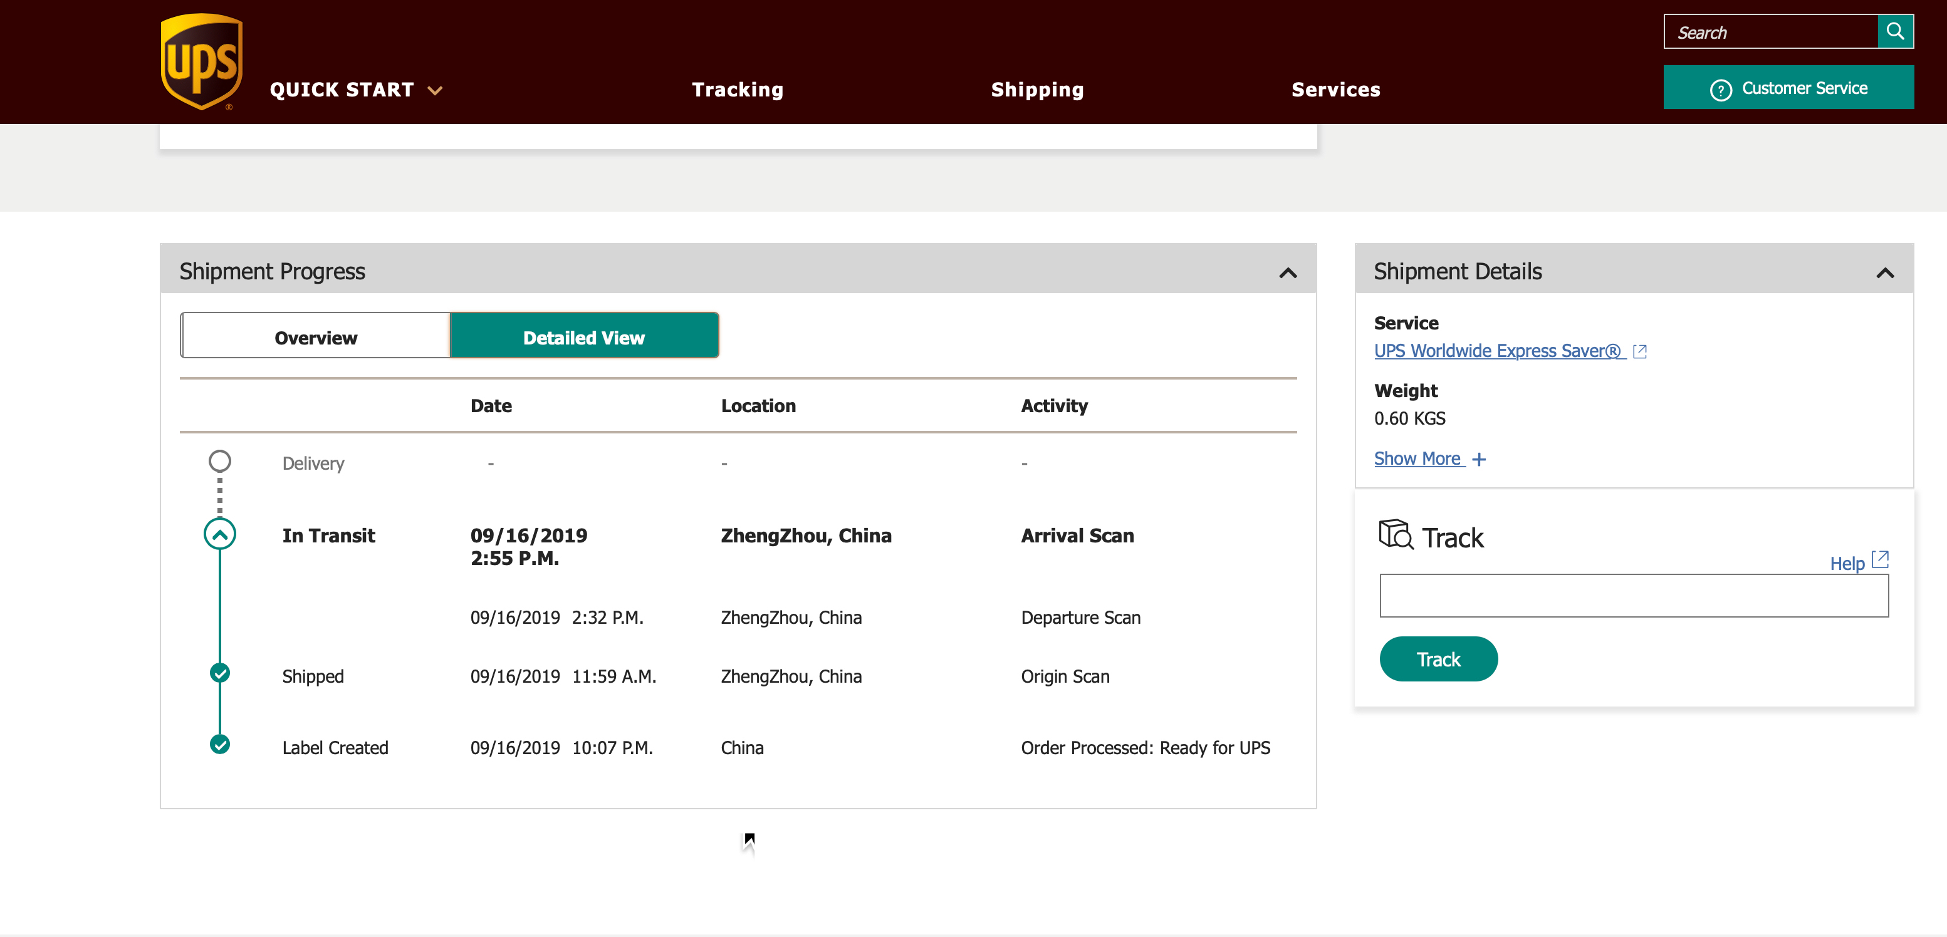Collapse the Shipment Progress panel

[1288, 272]
